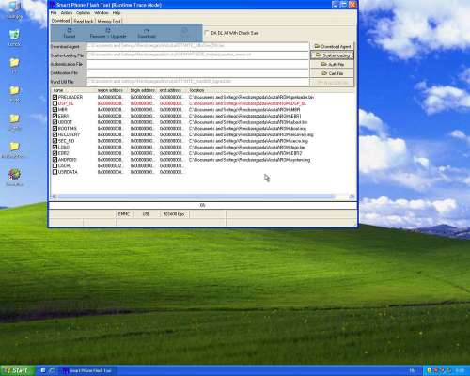Uncheck the EBR1 partition checkbox
Image resolution: width=470 pixels, height=376 pixels.
[x=55, y=116]
